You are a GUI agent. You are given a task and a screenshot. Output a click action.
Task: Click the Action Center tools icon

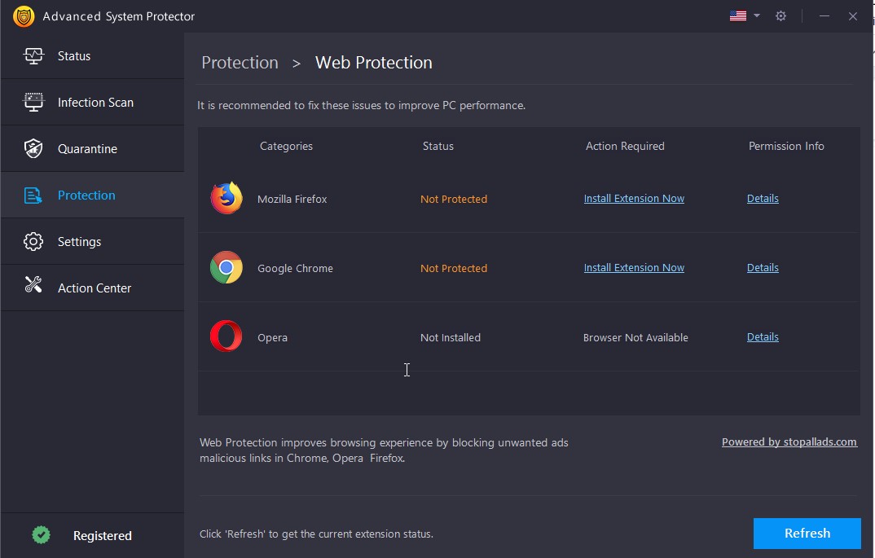[x=33, y=288]
